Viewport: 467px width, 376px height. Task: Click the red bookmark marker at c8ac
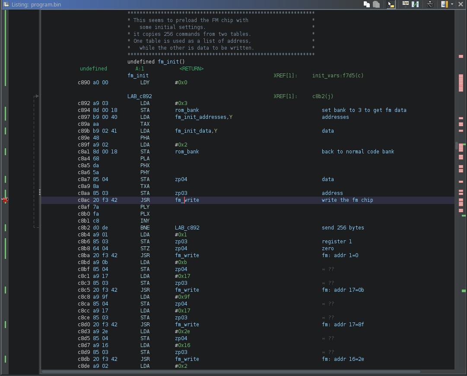coord(5,200)
